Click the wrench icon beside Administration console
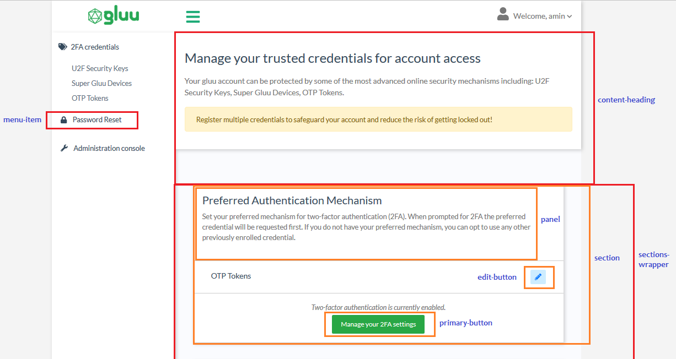 pyautogui.click(x=64, y=148)
